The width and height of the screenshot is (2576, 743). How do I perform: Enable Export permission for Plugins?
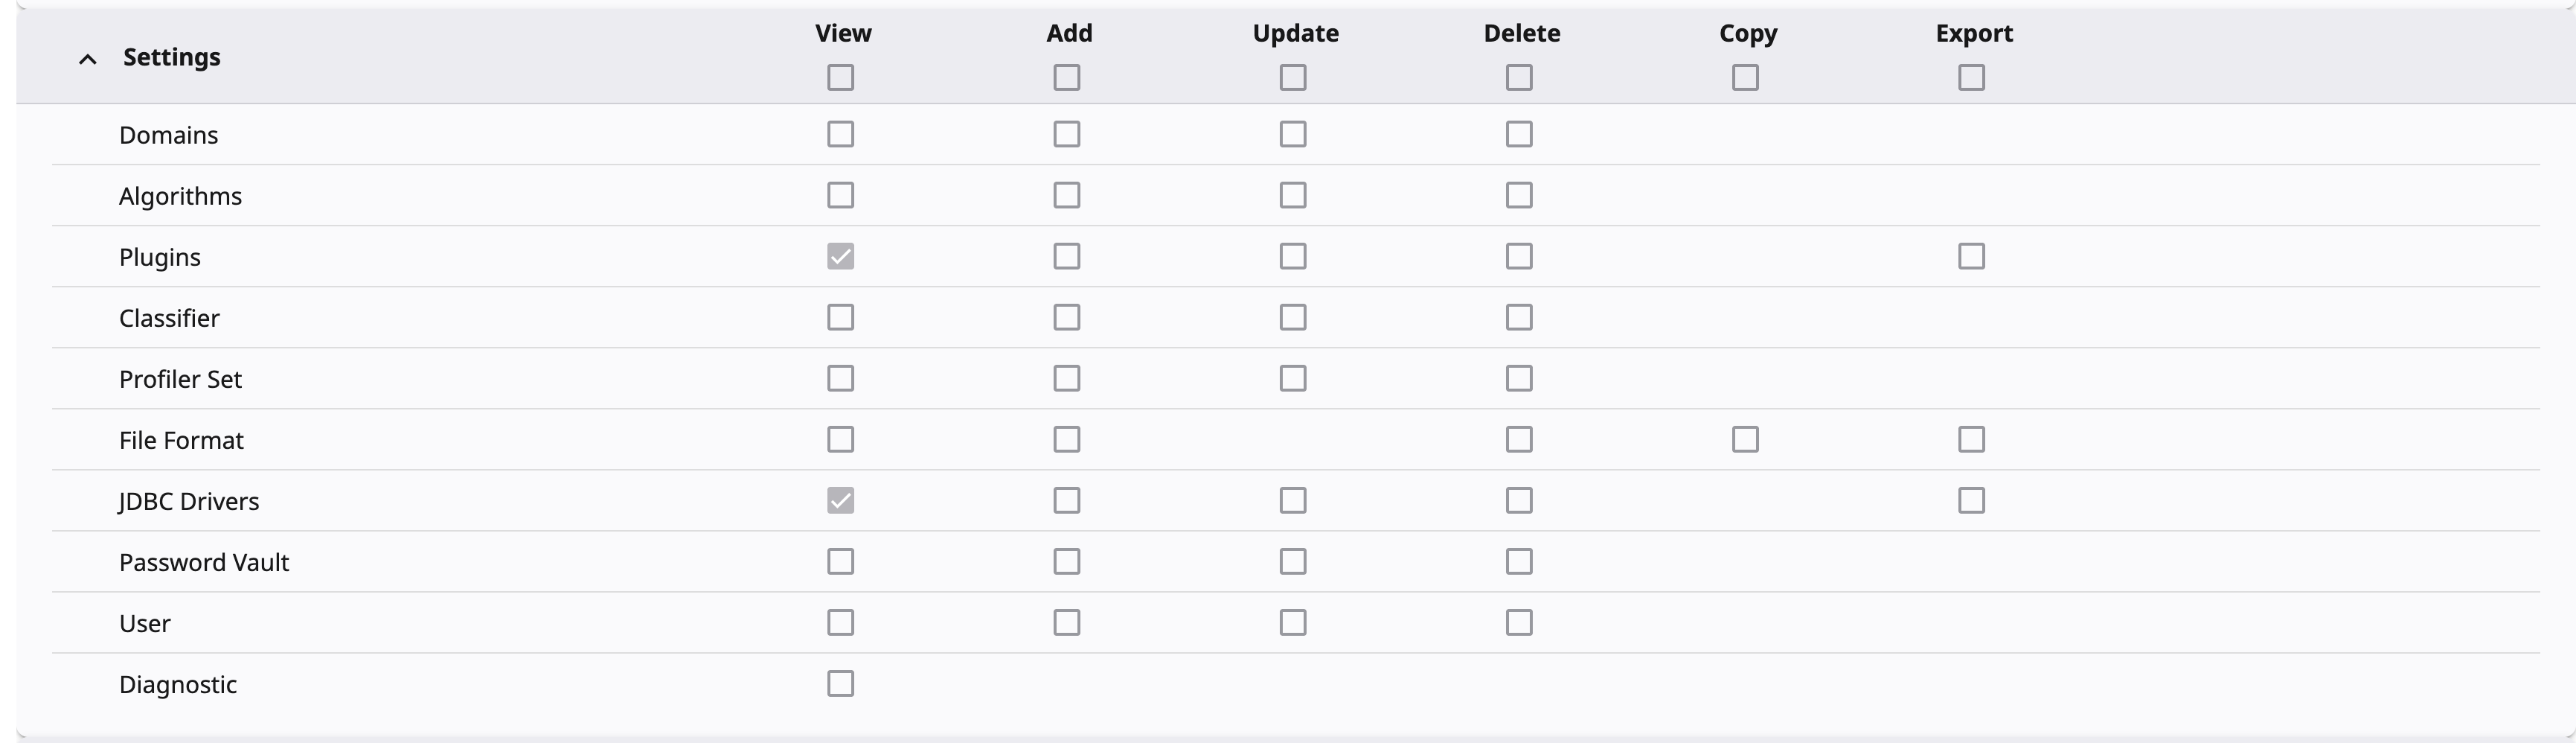click(1971, 256)
